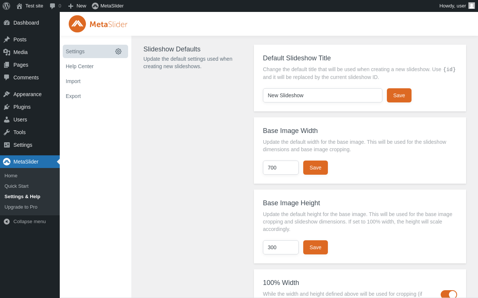Focus the Default Slideshow Title input
The width and height of the screenshot is (478, 298).
click(x=322, y=95)
